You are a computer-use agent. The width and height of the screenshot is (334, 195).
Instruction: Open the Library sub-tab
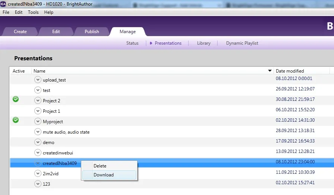(204, 43)
